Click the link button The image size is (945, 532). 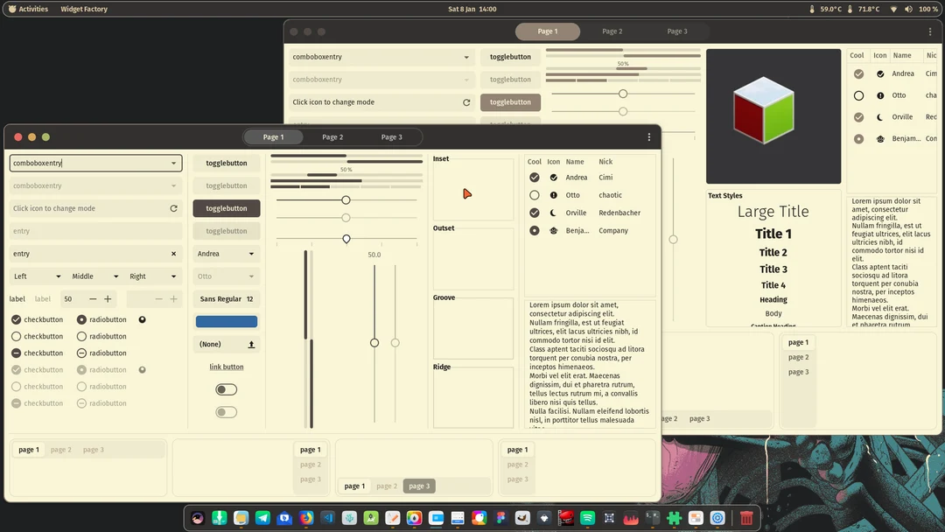tap(227, 367)
